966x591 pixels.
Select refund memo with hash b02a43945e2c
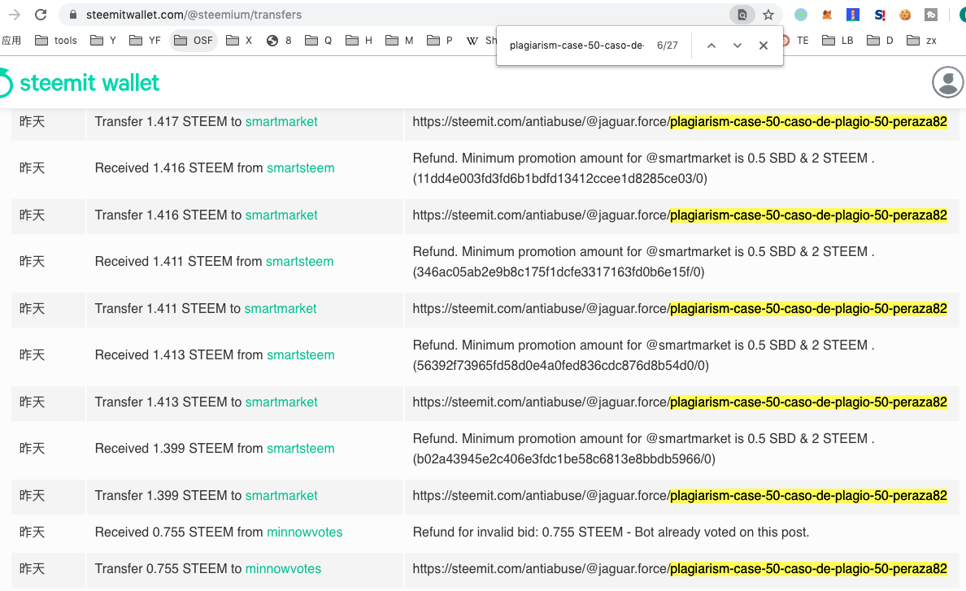[x=644, y=449]
